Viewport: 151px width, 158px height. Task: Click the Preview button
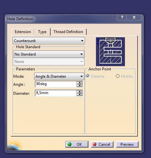[x=127, y=144]
